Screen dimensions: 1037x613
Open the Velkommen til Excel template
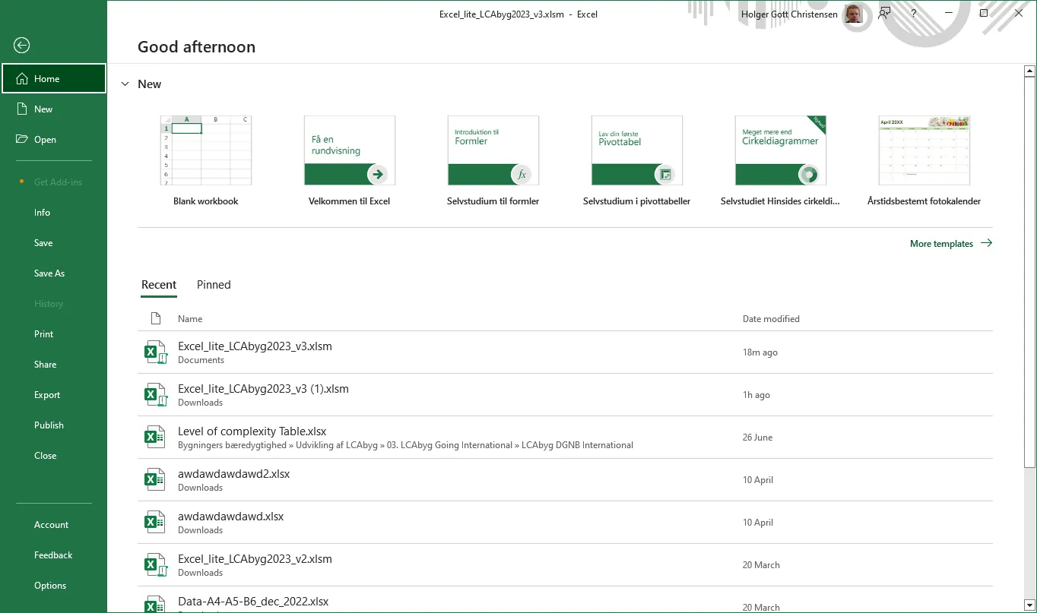pyautogui.click(x=350, y=161)
